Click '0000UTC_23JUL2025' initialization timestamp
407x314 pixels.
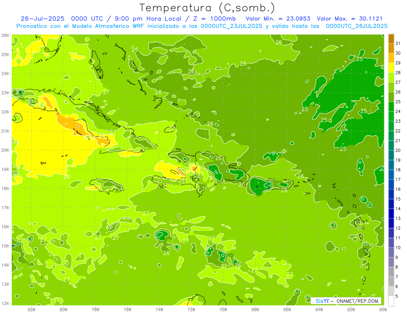coord(232,26)
